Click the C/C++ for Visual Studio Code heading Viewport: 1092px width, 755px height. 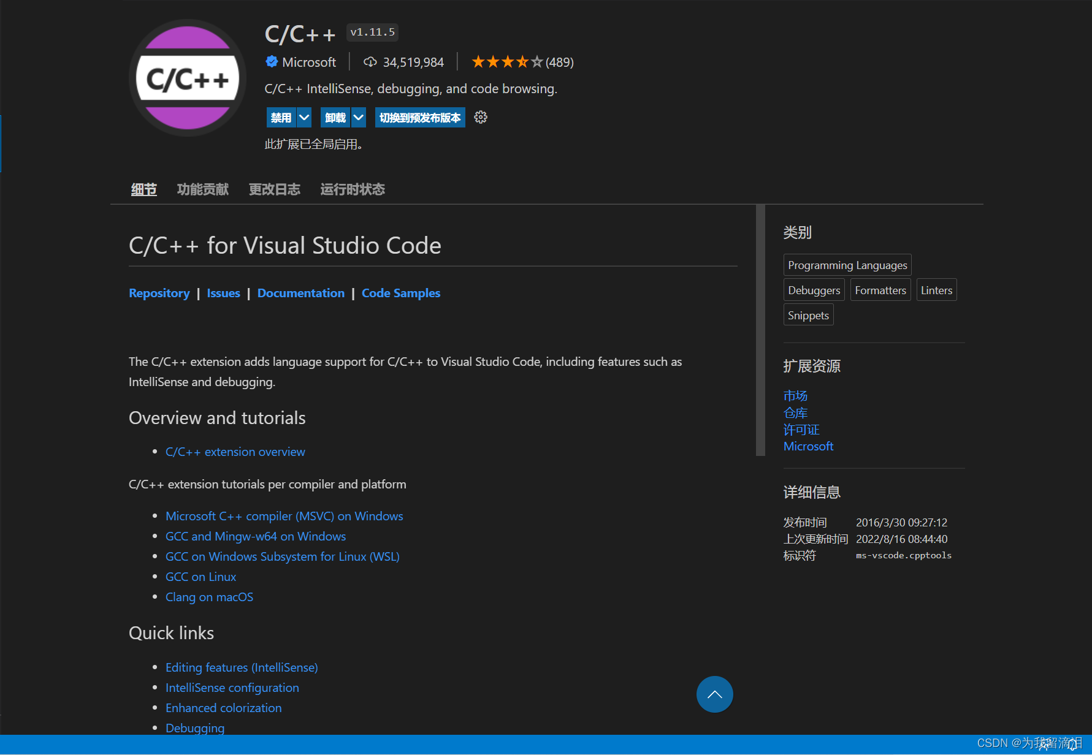click(285, 246)
